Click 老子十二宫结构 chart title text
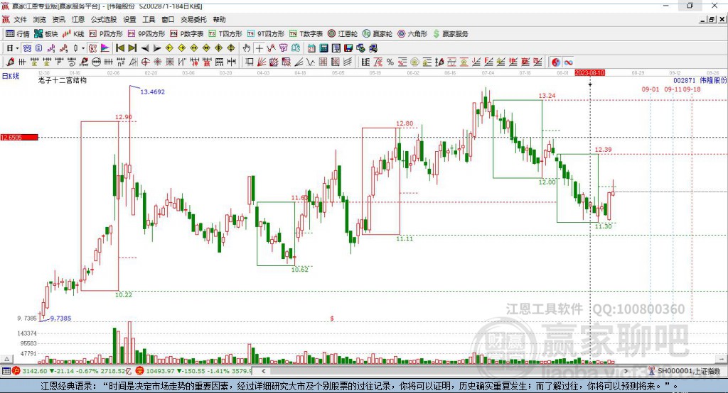 [x=62, y=80]
